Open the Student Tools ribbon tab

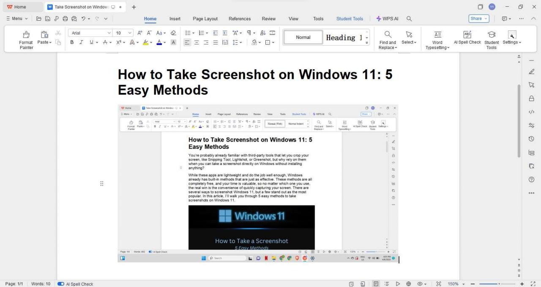coord(350,18)
